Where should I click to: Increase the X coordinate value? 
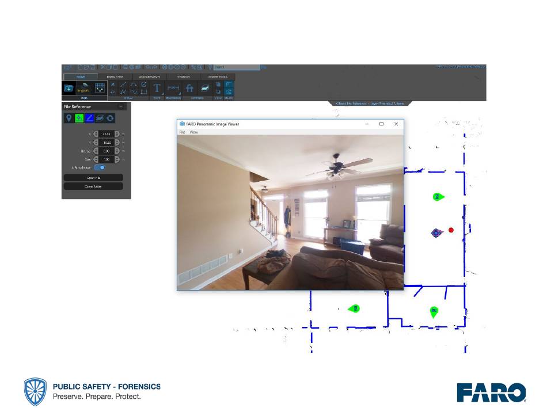coord(117,134)
